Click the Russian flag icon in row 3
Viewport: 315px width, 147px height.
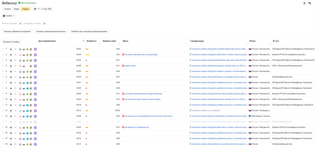24,60
